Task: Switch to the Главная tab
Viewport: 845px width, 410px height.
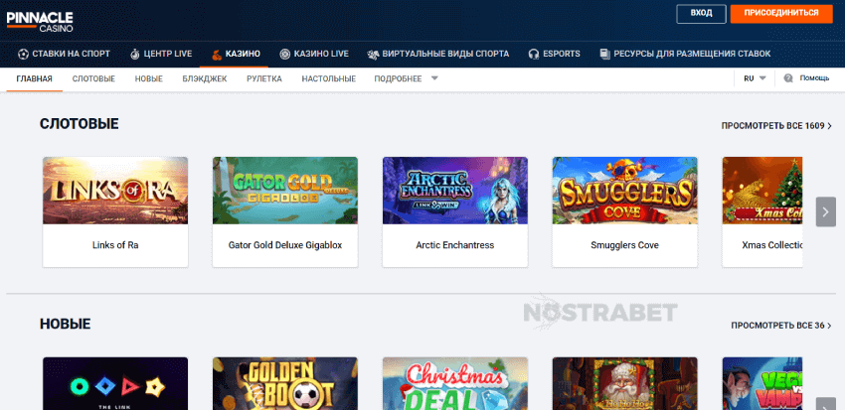Action: (x=35, y=78)
